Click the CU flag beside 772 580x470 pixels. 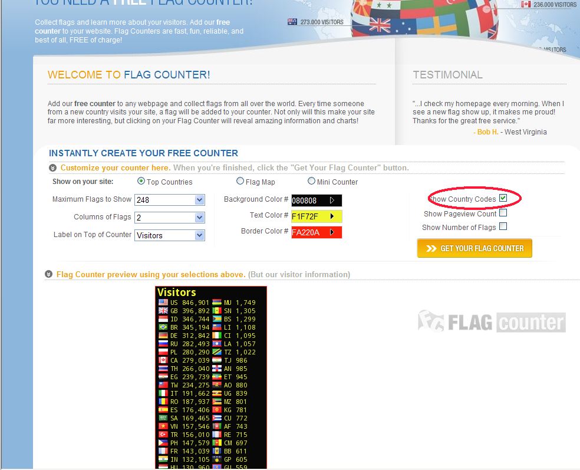[217, 418]
